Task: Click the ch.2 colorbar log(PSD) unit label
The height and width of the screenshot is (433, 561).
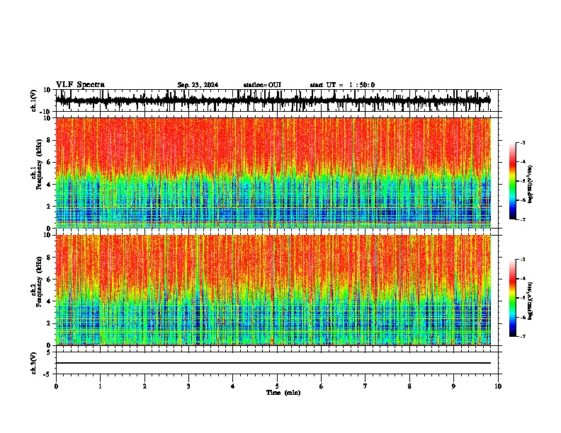Action: coord(531,301)
